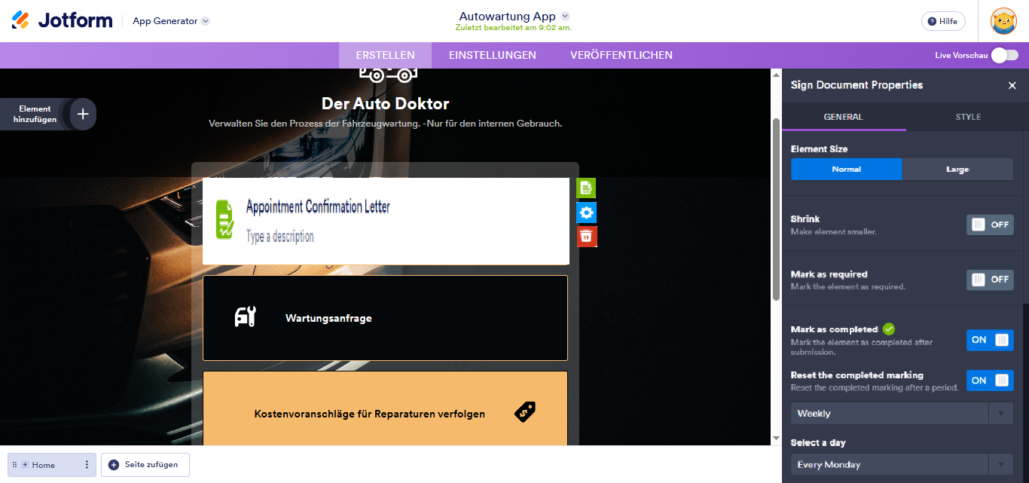Click the Jotform logo

coord(62,20)
